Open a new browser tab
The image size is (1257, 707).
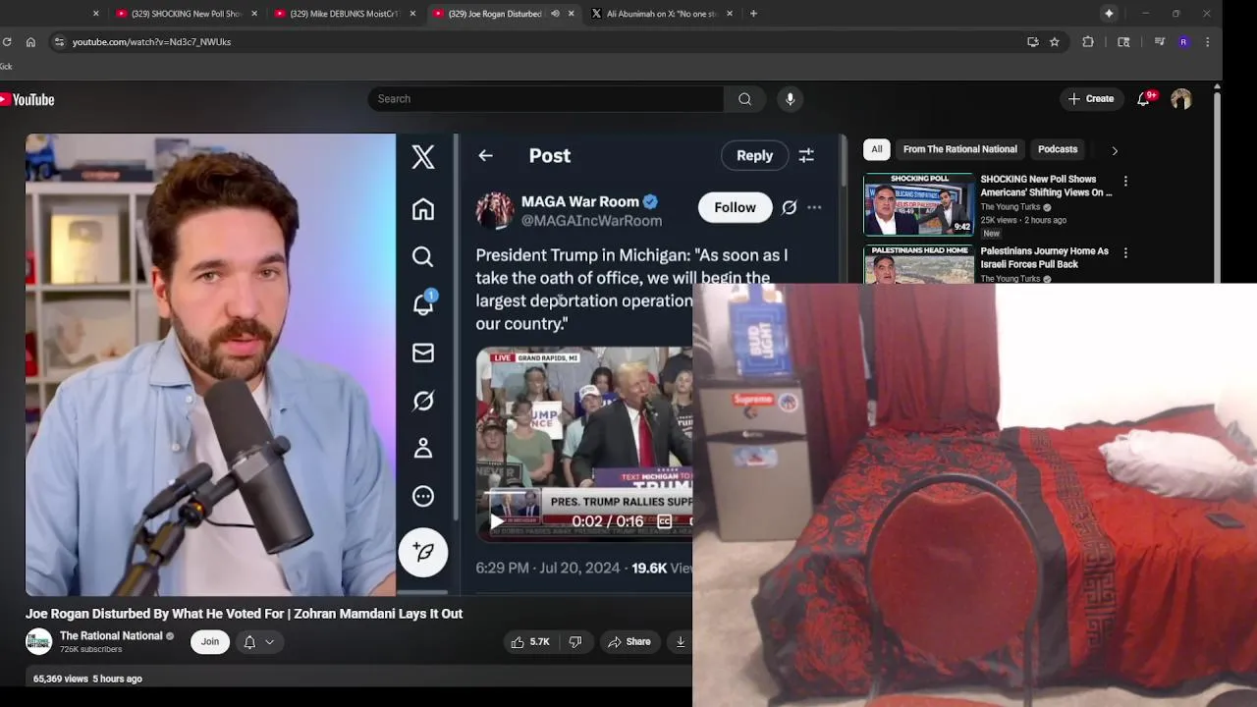[753, 14]
